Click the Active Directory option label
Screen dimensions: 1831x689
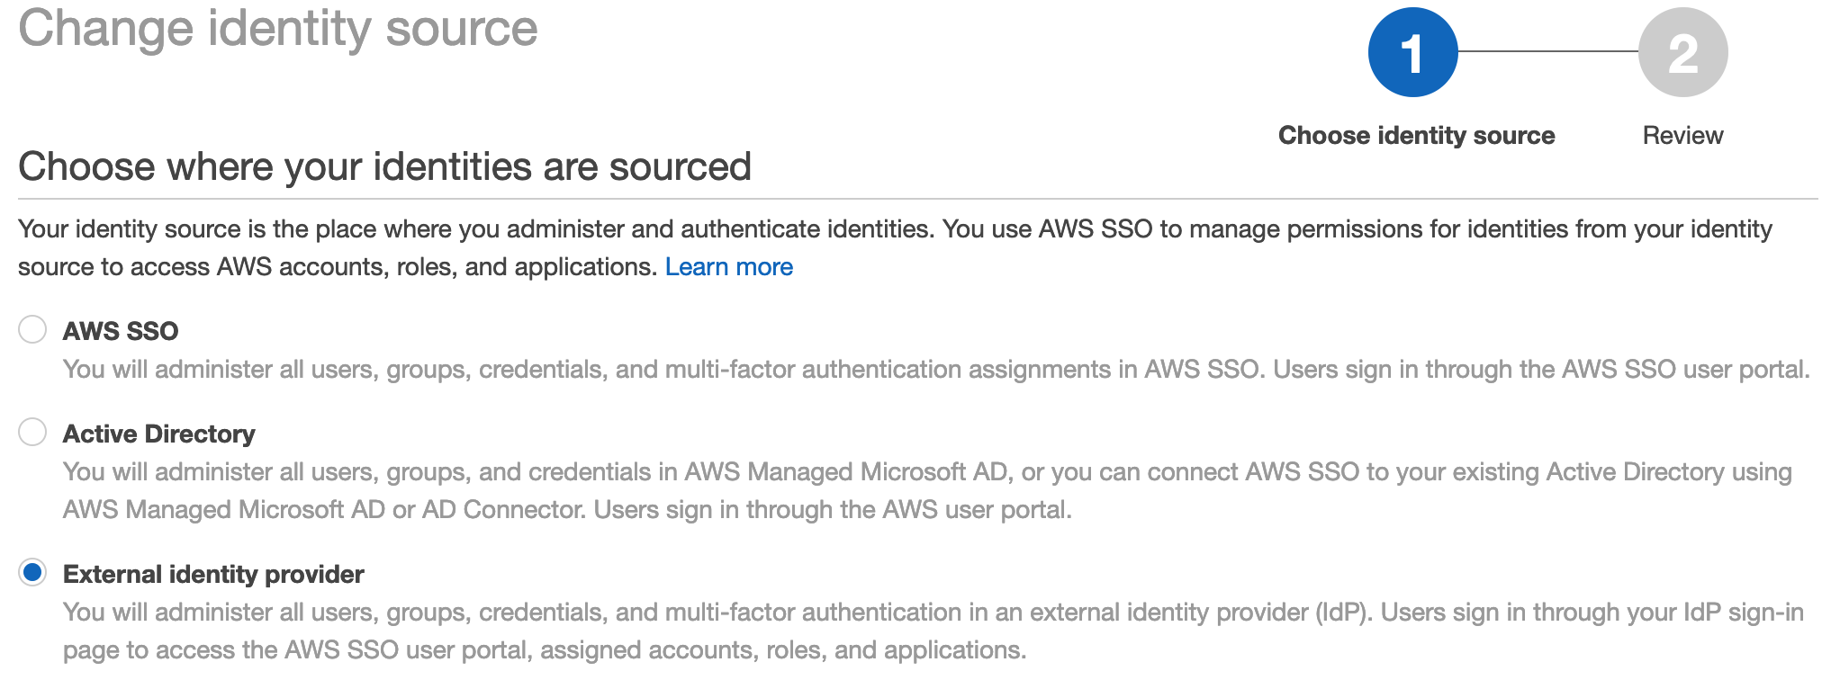pos(159,434)
